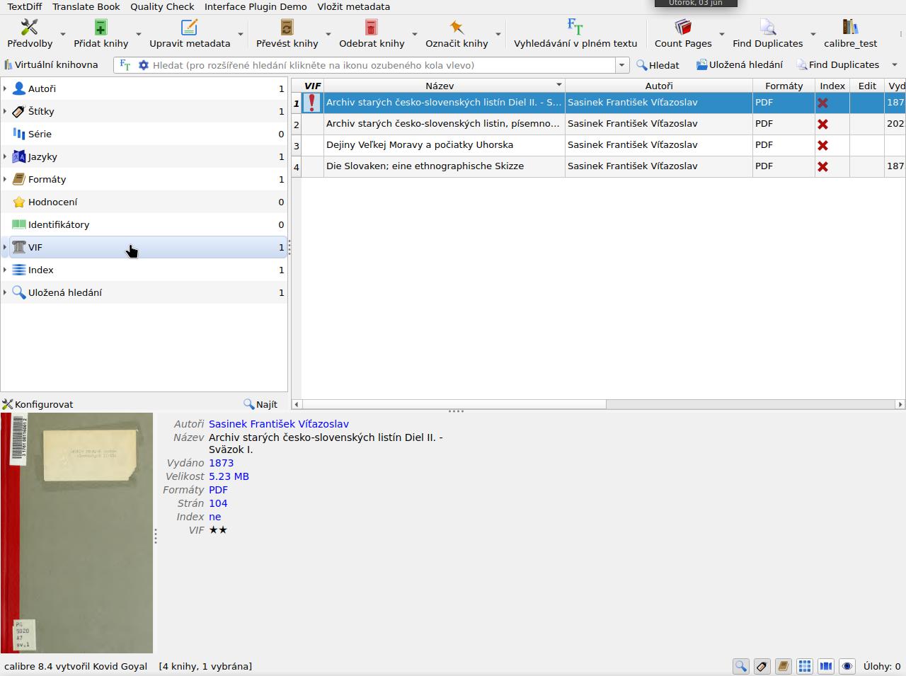Toggle the cover browser button in status bar
Viewport: 906px width, 676px height.
(825, 666)
